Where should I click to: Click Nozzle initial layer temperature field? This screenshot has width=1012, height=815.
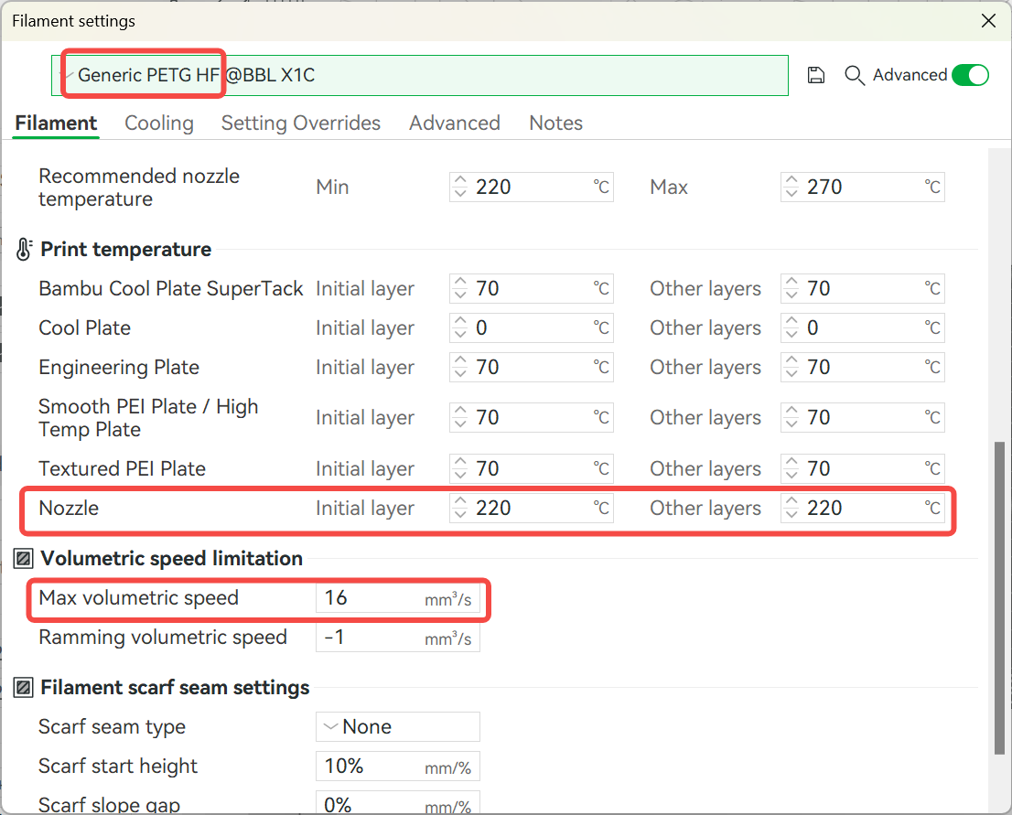pos(532,508)
